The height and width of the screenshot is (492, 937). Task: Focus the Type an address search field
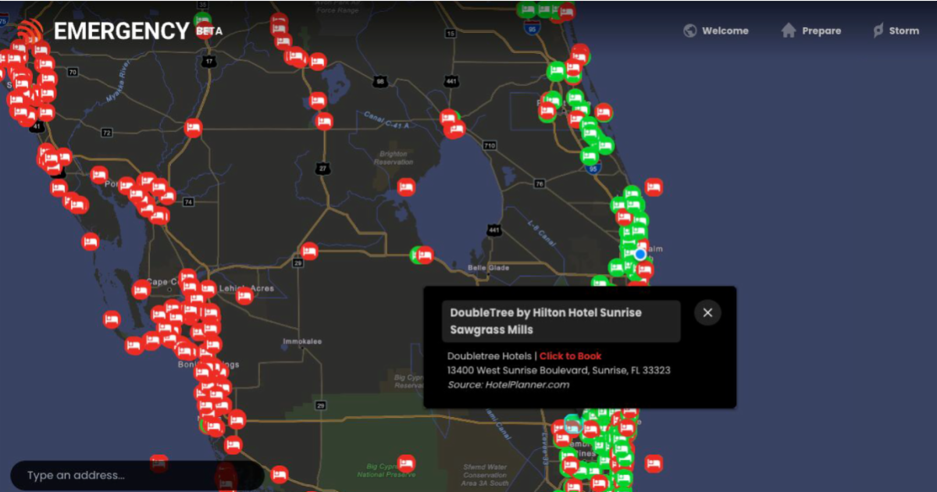(137, 476)
